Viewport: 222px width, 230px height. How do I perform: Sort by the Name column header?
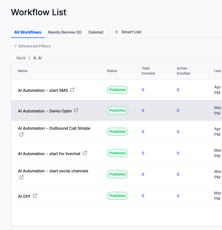pyautogui.click(x=23, y=71)
